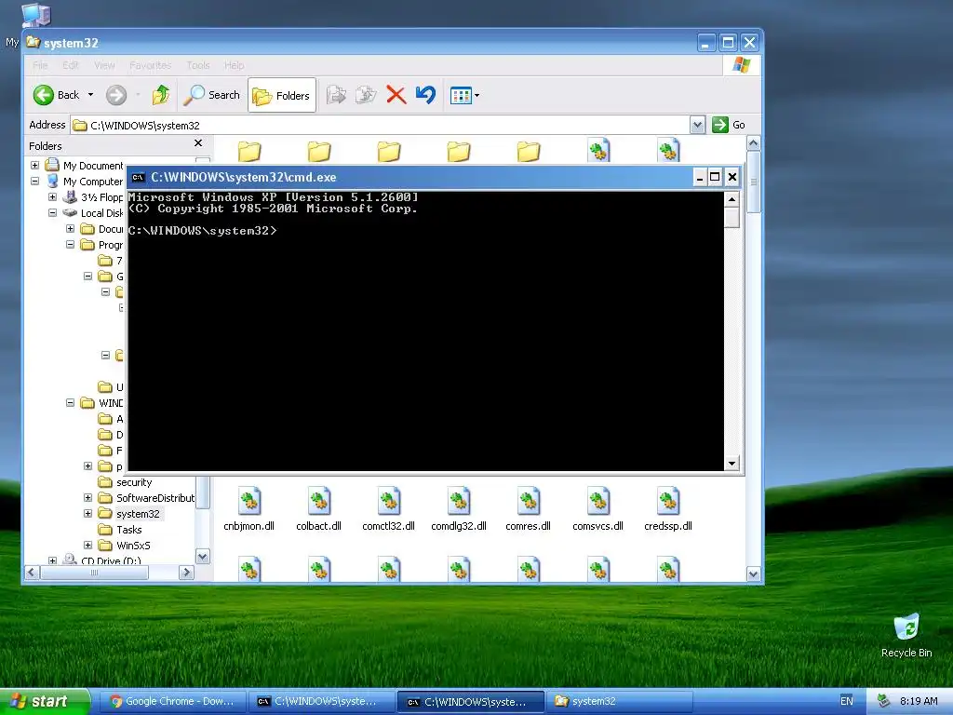The height and width of the screenshot is (715, 953).
Task: Minimize the cmd.exe window
Action: point(700,177)
